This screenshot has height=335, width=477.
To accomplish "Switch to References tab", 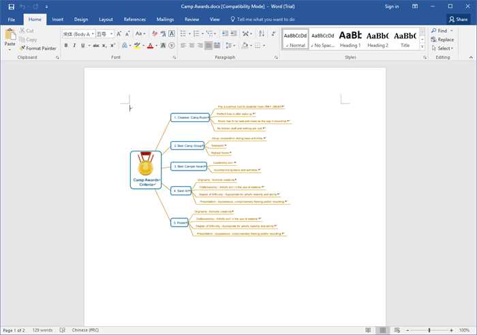I will pyautogui.click(x=134, y=20).
